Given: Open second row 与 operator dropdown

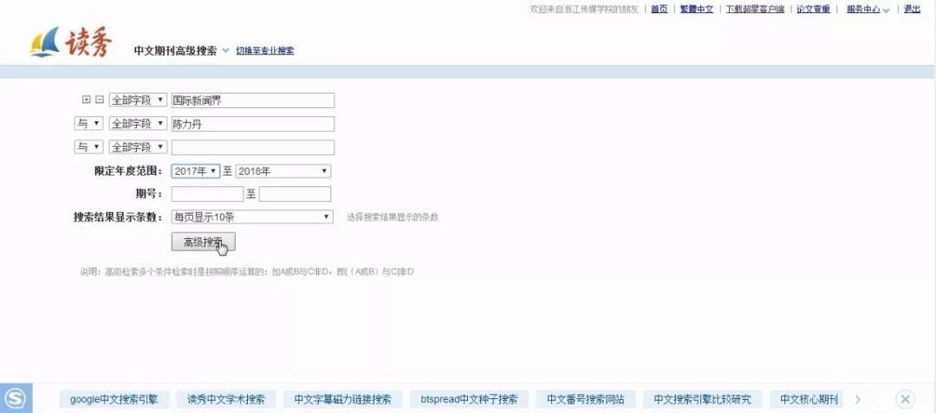Looking at the screenshot, I should [88, 124].
